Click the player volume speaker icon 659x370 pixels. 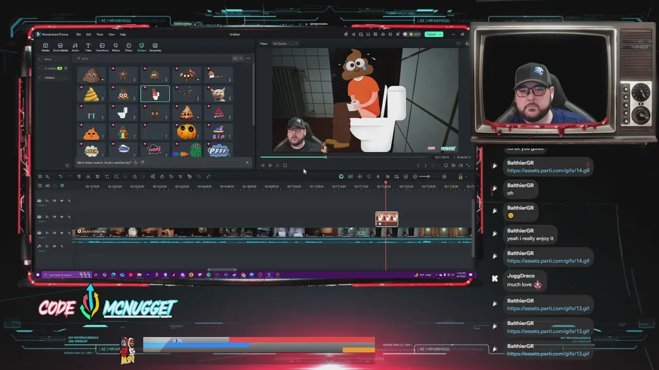[460, 165]
